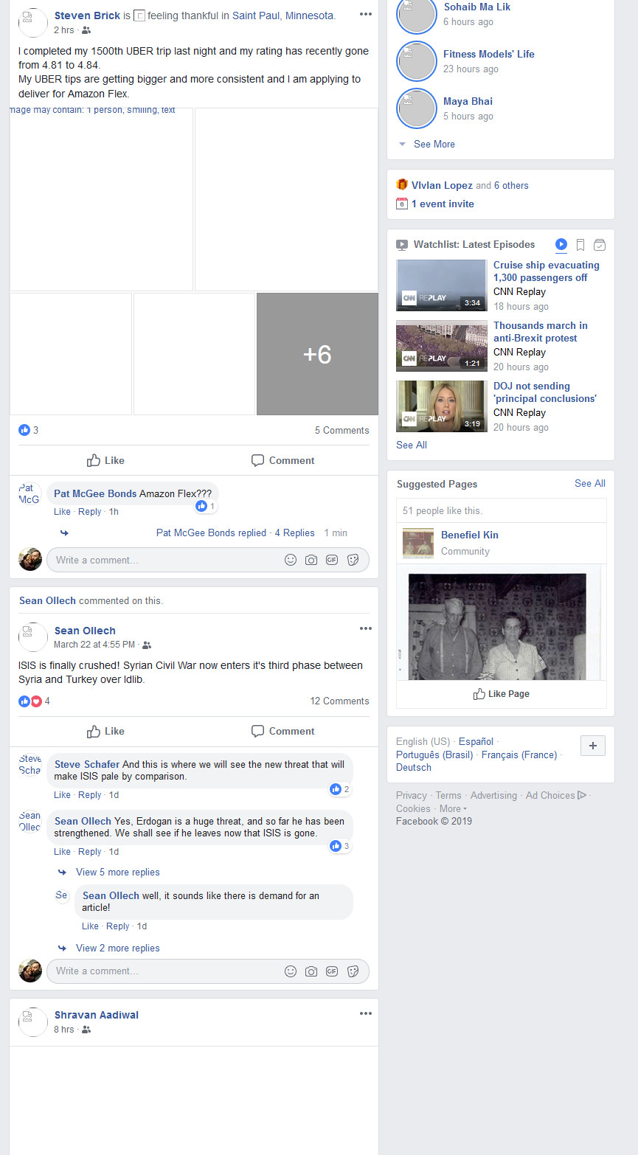
Task: Like Pat McGee Bonds' Amazon Flex comment
Action: click(62, 511)
